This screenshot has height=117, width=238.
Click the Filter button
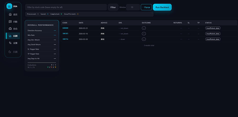pyautogui.click(x=113, y=7)
